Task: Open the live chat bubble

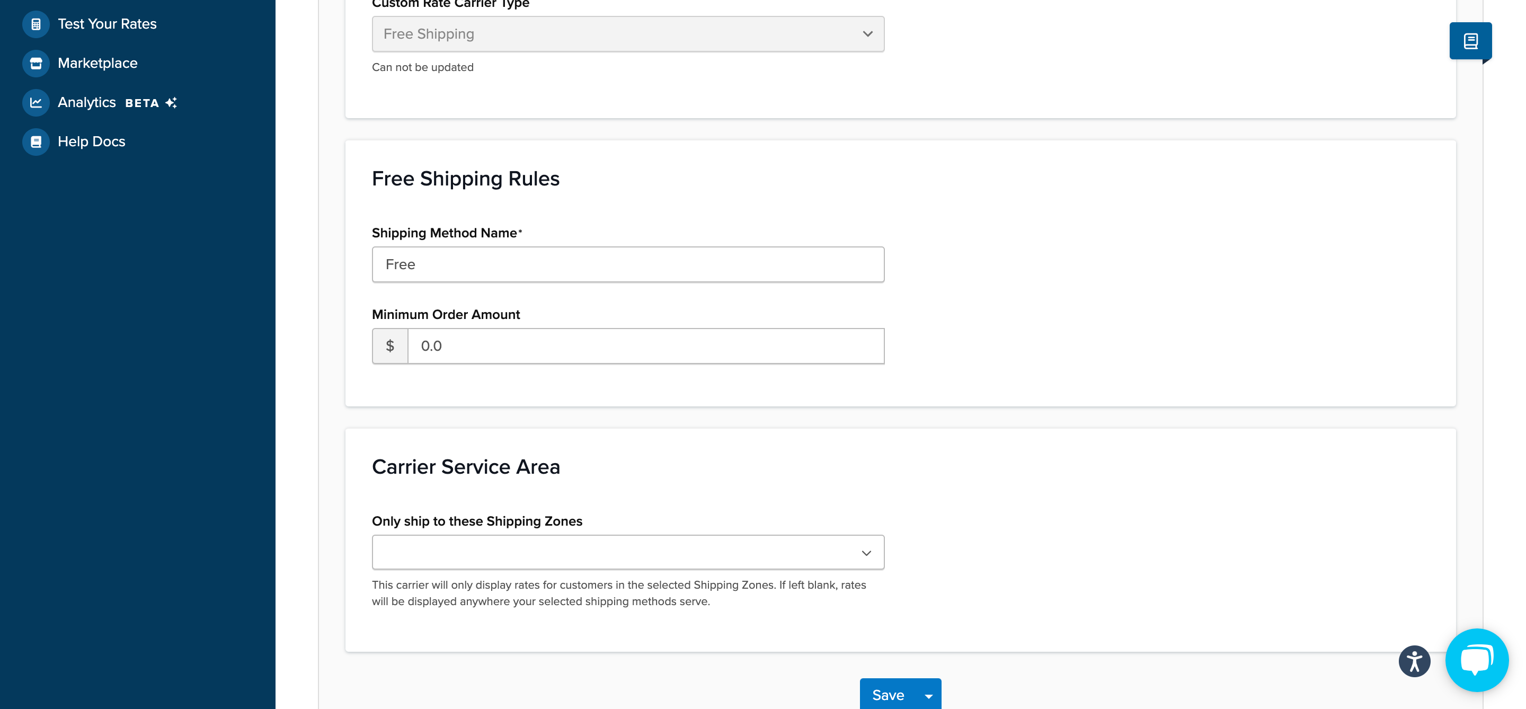Action: coord(1476,660)
